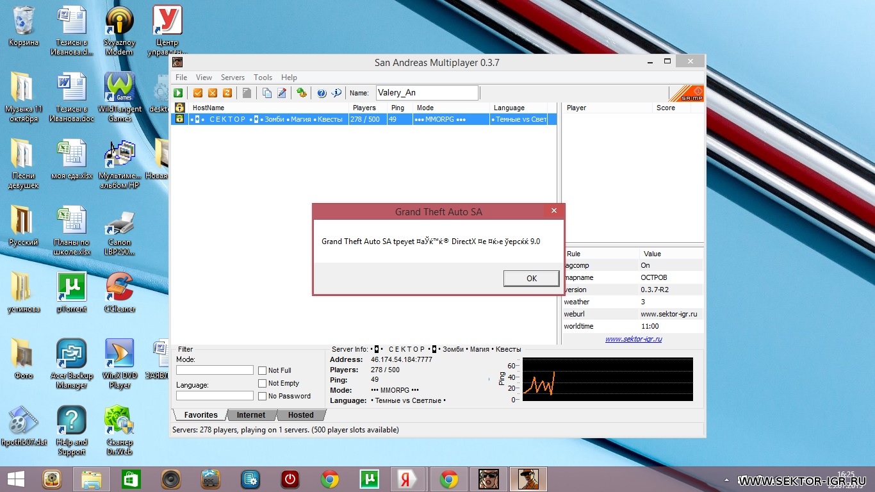The width and height of the screenshot is (875, 492).
Task: Click the gray page Master List icon
Action: 247,93
